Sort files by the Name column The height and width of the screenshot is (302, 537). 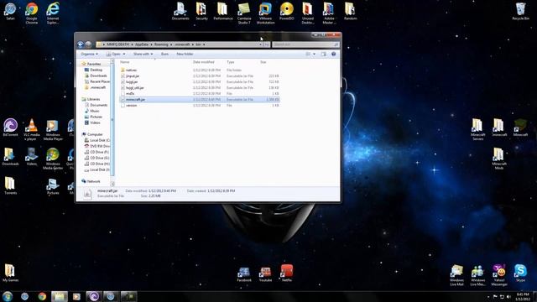125,62
